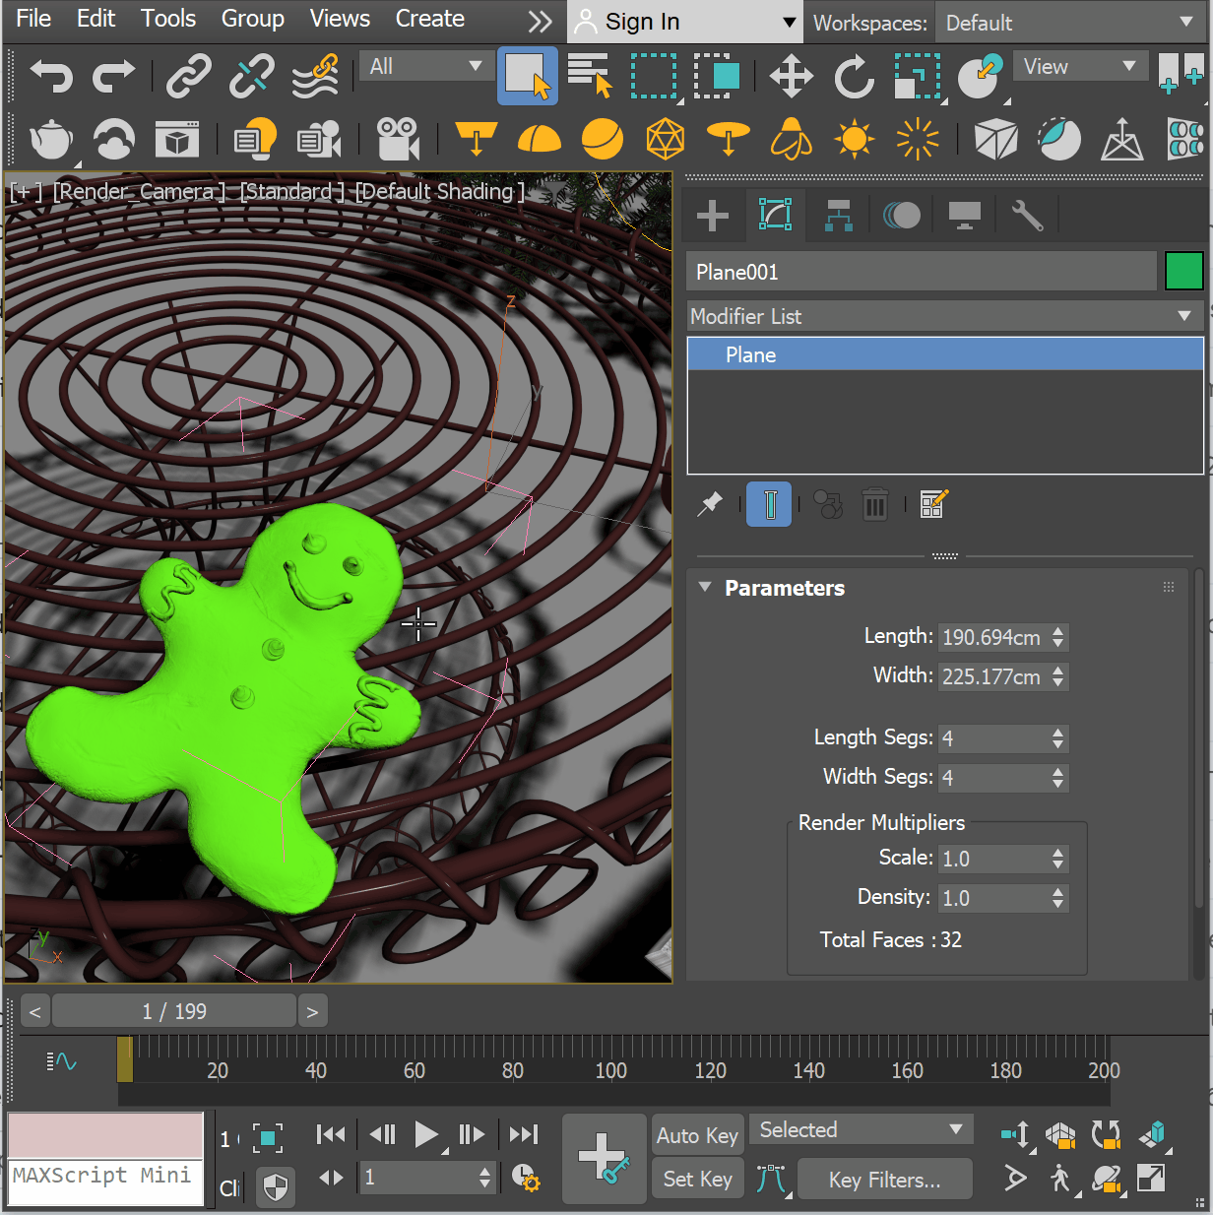
Task: Open the Utilities wrench panel
Action: pyautogui.click(x=1027, y=215)
